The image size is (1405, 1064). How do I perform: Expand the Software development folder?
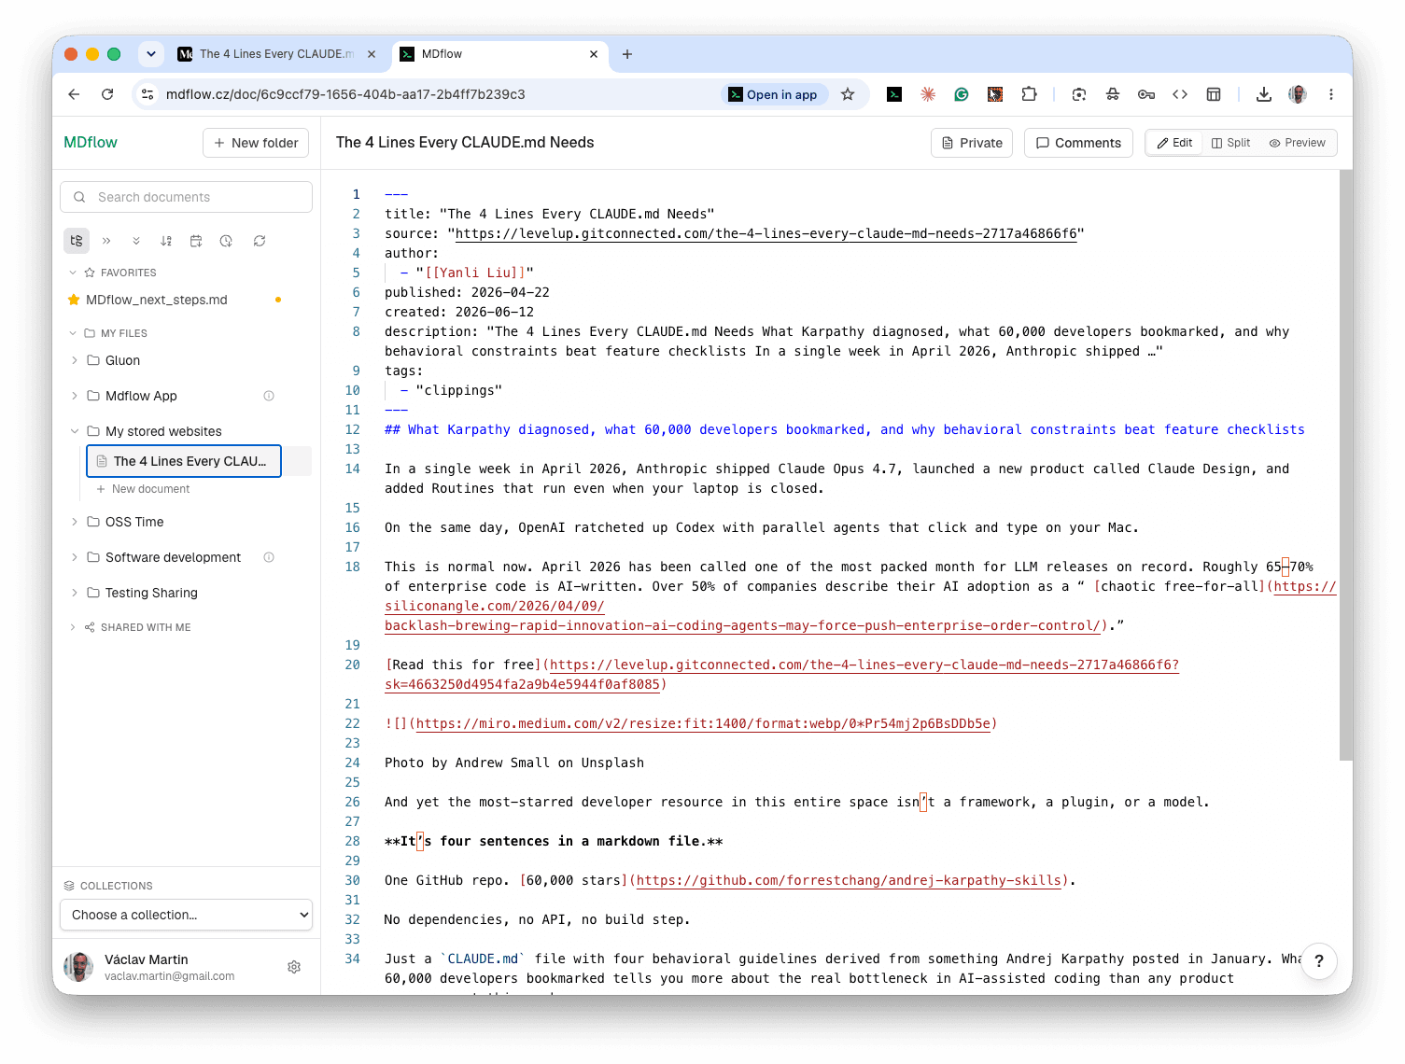(74, 557)
